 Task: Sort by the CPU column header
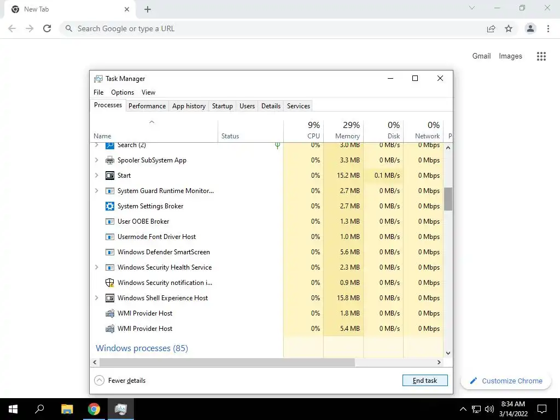click(x=304, y=130)
